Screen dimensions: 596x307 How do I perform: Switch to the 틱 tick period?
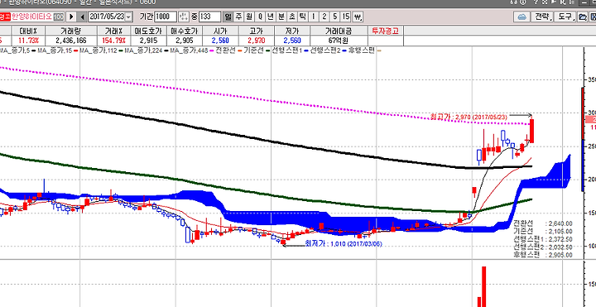[302, 17]
